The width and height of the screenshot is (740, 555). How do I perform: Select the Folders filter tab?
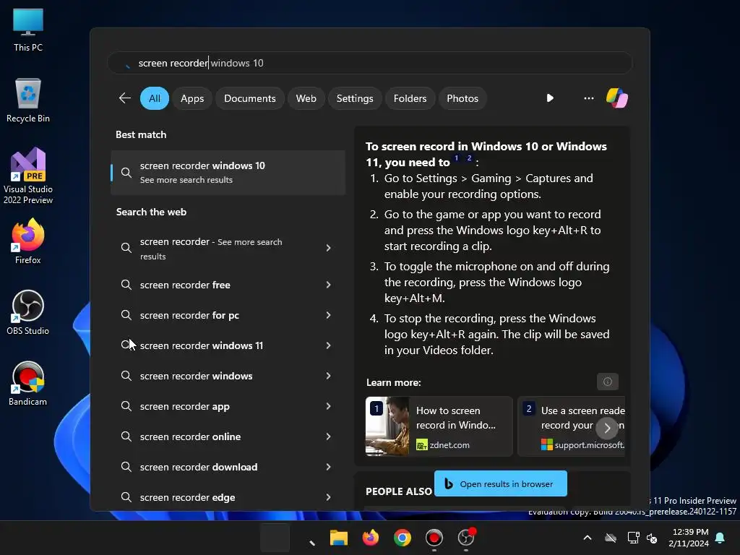[x=410, y=98]
